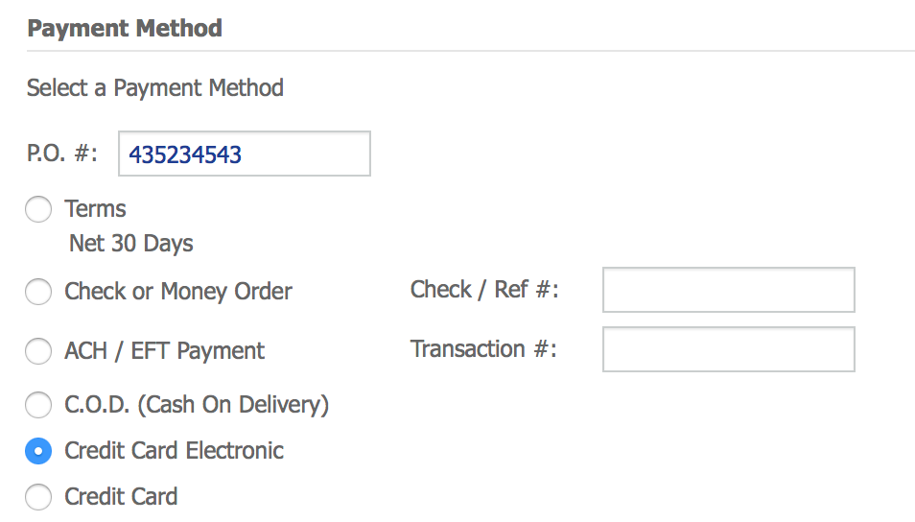Select the plain Credit Card radio button

pyautogui.click(x=38, y=497)
